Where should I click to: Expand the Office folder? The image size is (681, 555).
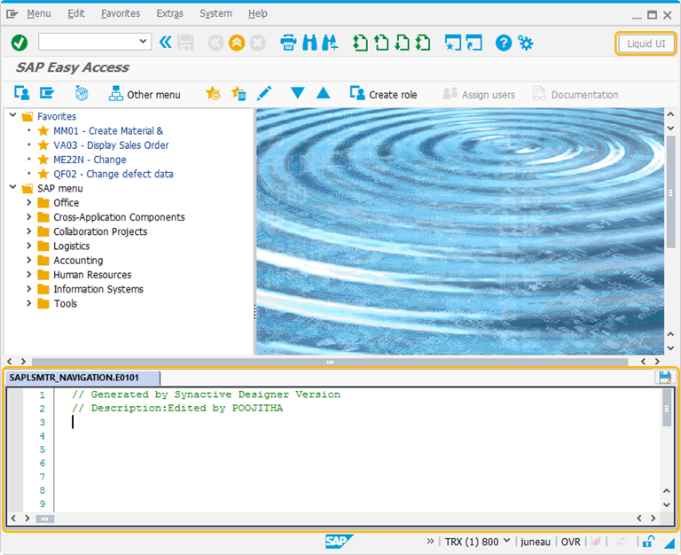(x=28, y=202)
